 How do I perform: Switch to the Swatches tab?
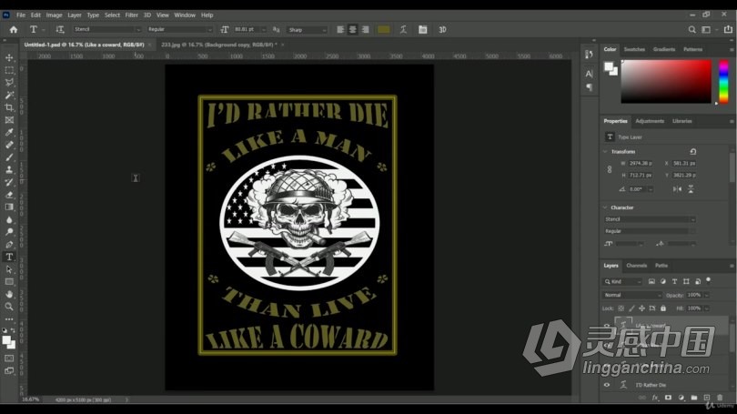click(x=634, y=49)
